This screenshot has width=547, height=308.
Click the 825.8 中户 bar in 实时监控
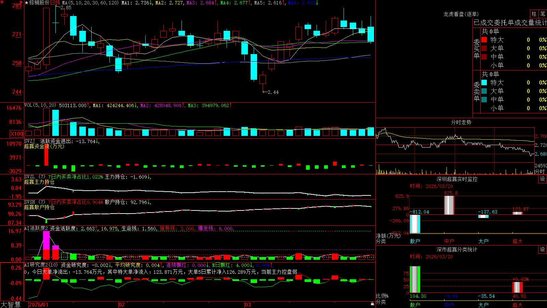449,205
